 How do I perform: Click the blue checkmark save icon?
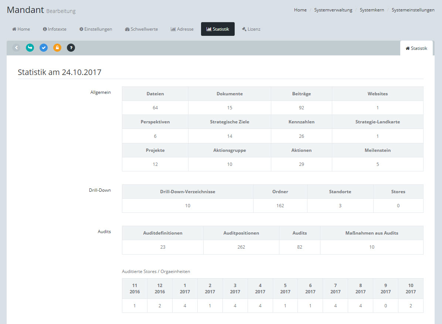[x=44, y=48]
